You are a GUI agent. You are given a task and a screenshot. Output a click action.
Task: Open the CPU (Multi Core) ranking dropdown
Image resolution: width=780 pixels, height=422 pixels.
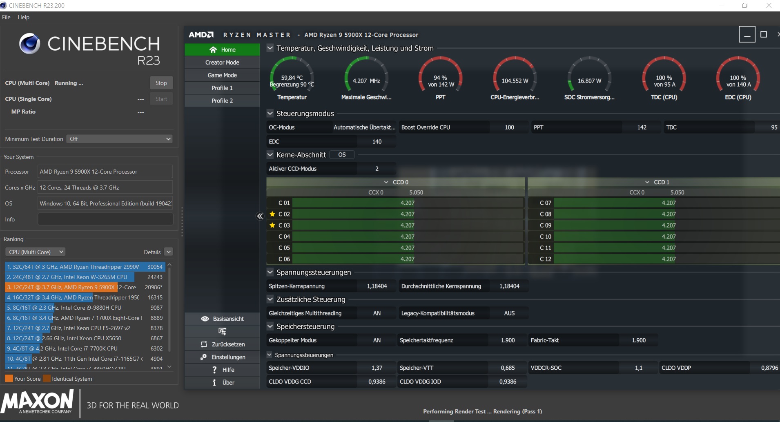pos(35,252)
